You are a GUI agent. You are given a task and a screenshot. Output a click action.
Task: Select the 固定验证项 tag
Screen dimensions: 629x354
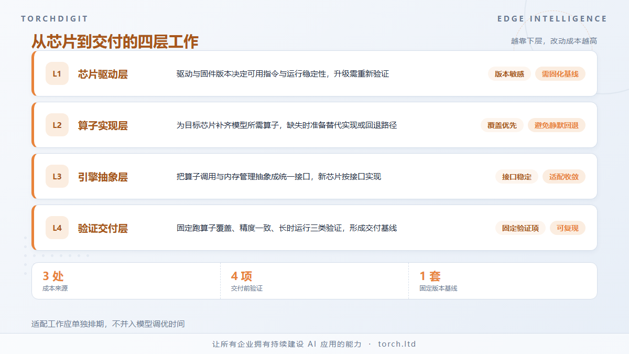pos(520,228)
